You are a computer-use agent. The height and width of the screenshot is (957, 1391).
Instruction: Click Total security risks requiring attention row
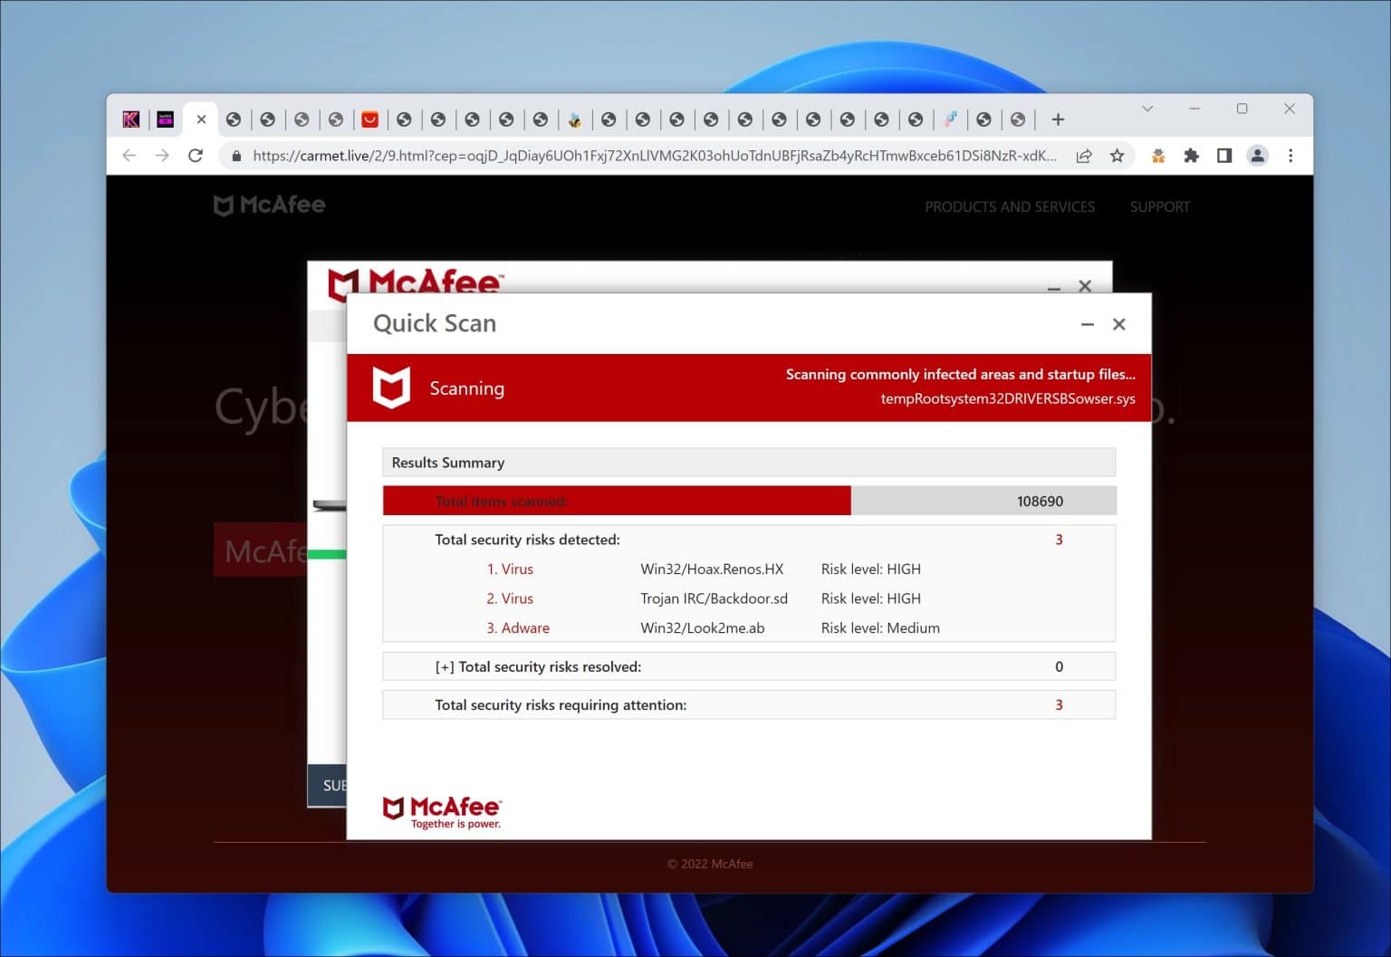[749, 705]
